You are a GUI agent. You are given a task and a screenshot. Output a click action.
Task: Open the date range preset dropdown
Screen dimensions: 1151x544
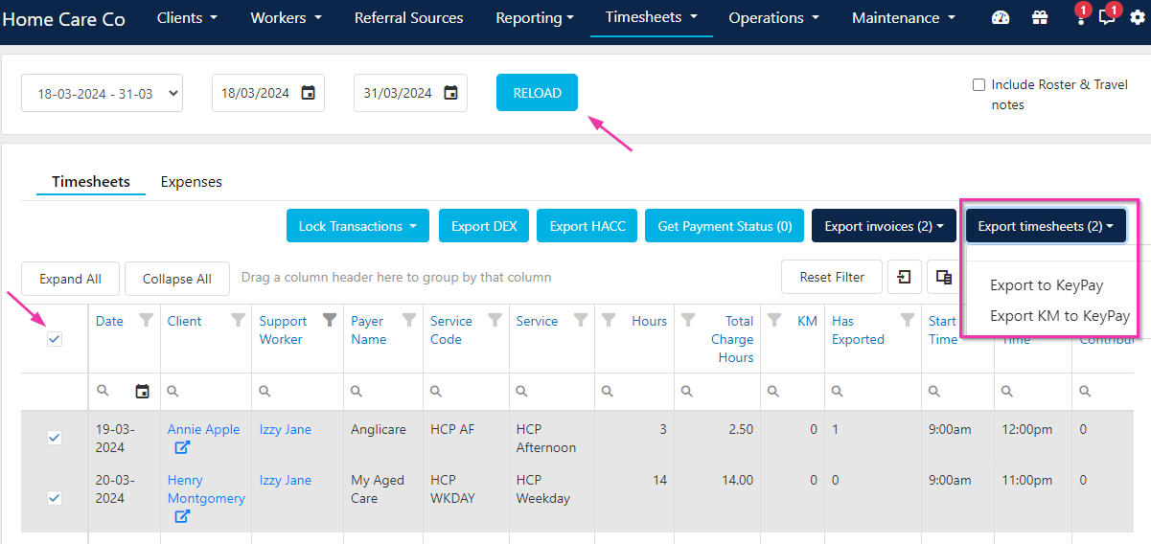[102, 93]
